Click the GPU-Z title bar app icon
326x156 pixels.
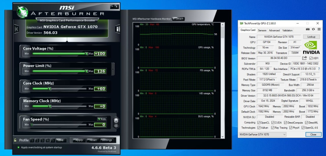tap(241, 23)
